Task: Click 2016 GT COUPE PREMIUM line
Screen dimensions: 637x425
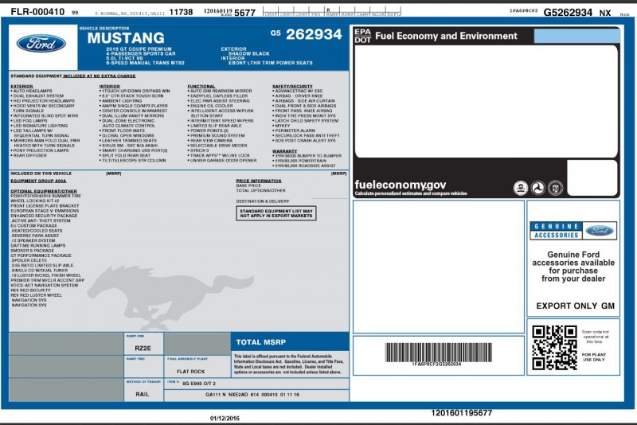Action: coord(139,49)
